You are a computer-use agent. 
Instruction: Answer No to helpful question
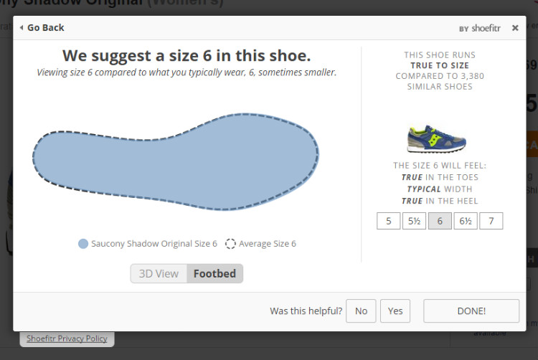pos(361,311)
